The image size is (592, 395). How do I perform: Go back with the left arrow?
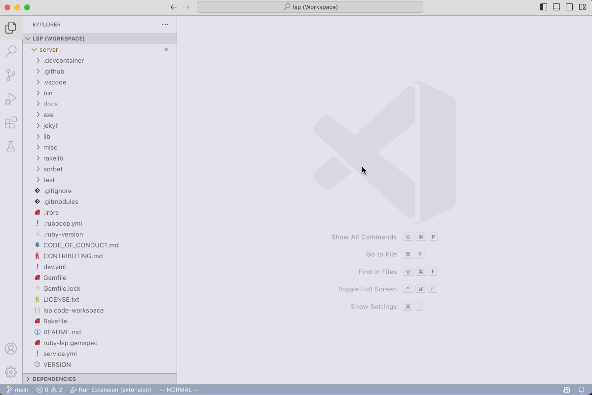pyautogui.click(x=173, y=7)
